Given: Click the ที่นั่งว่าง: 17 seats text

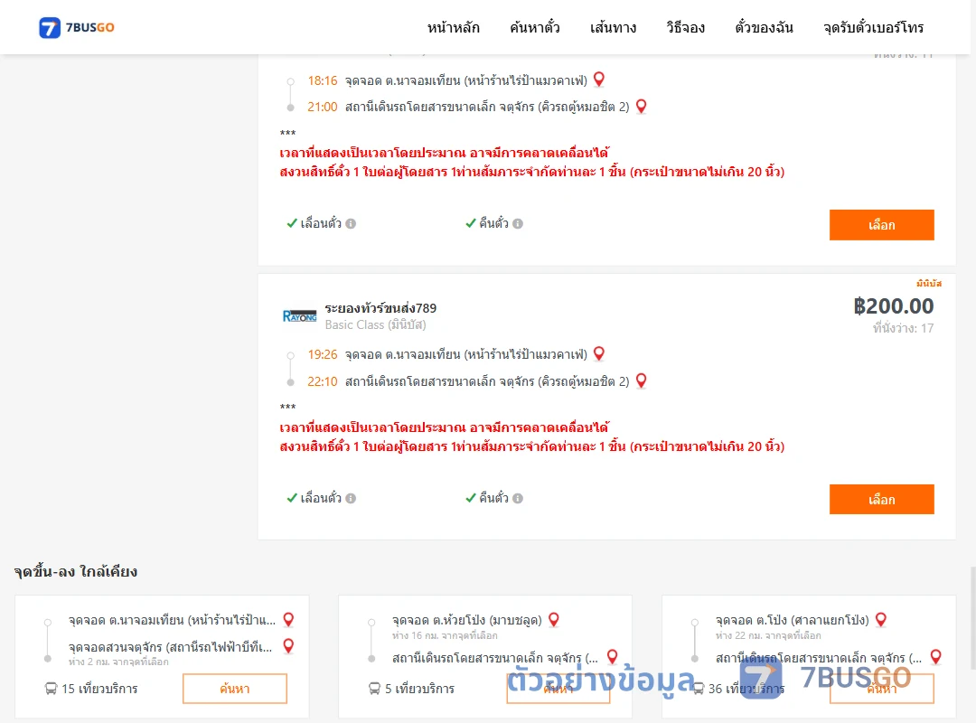Looking at the screenshot, I should [903, 328].
